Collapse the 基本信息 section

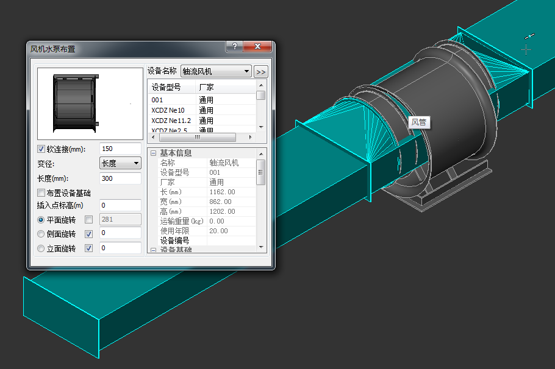154,153
